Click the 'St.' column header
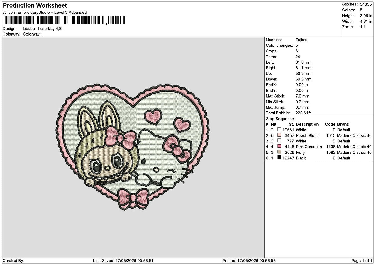Image resolution: width=375 pixels, height=265 pixels. click(x=291, y=124)
